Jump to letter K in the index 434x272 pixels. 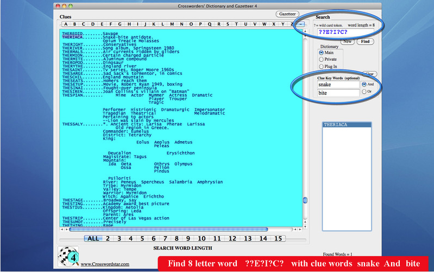click(x=154, y=24)
